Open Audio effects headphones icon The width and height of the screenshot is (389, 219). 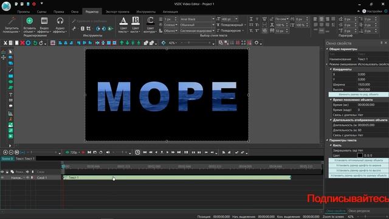point(60,21)
